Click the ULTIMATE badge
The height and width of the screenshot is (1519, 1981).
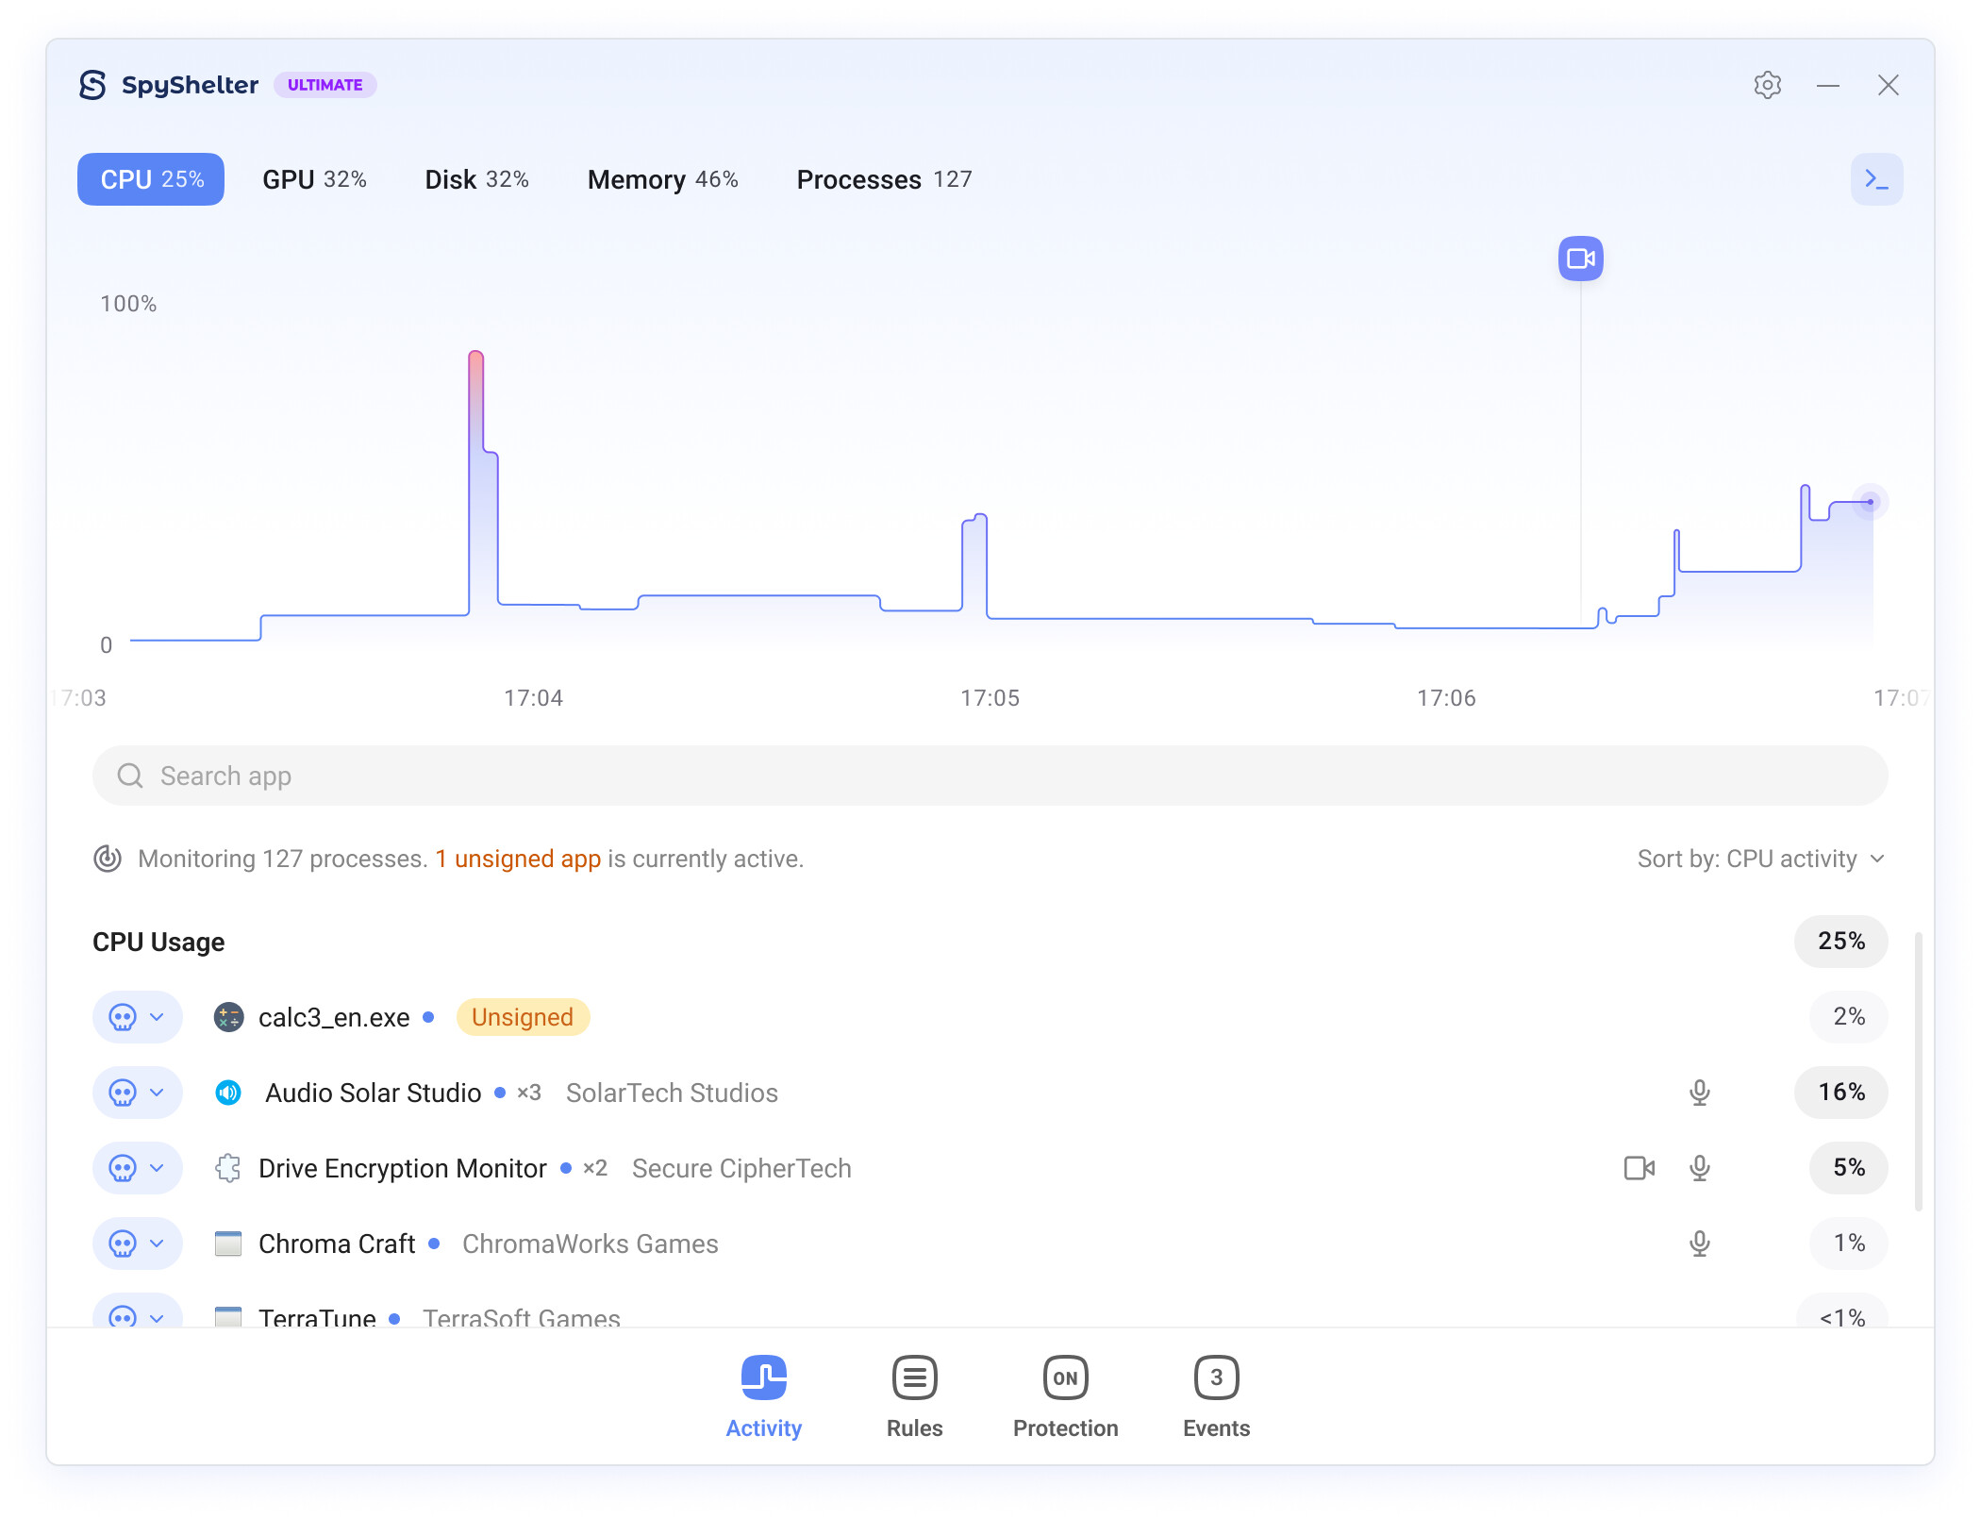pyautogui.click(x=325, y=85)
